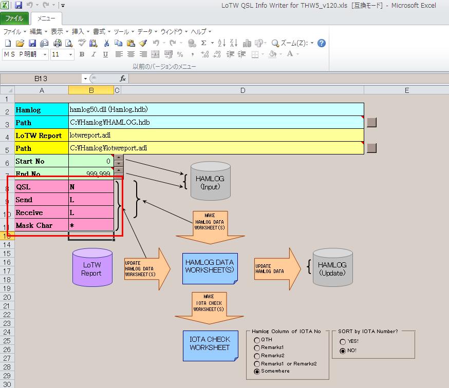Click the Name Box showing B13

coord(41,79)
